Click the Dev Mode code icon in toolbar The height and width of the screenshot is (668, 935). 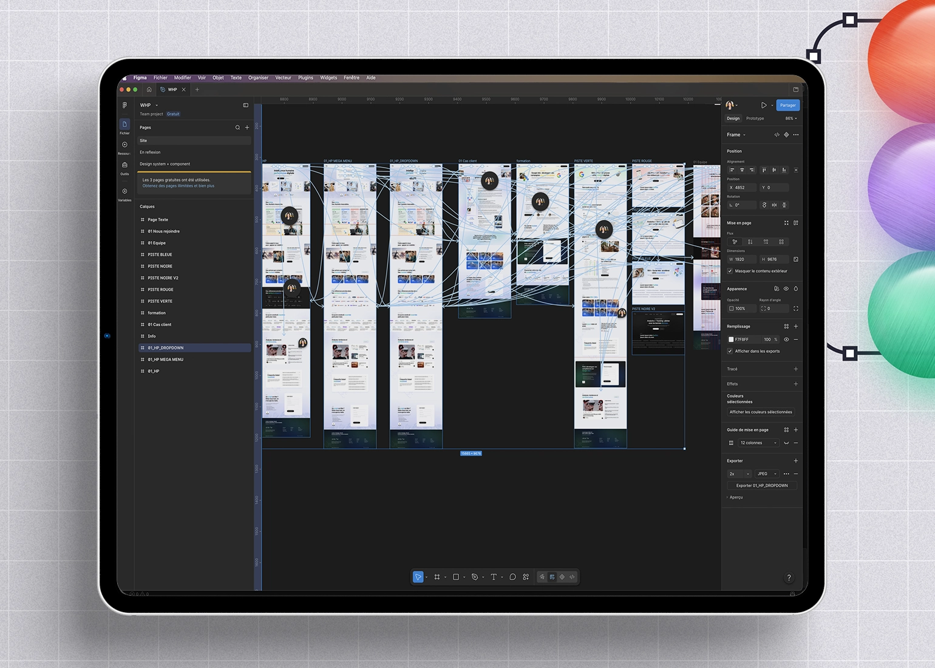click(572, 577)
